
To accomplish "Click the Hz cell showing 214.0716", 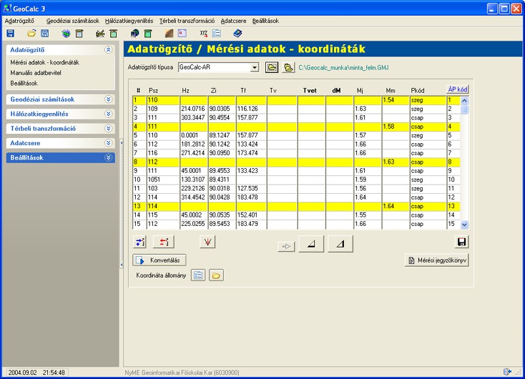I will point(194,109).
